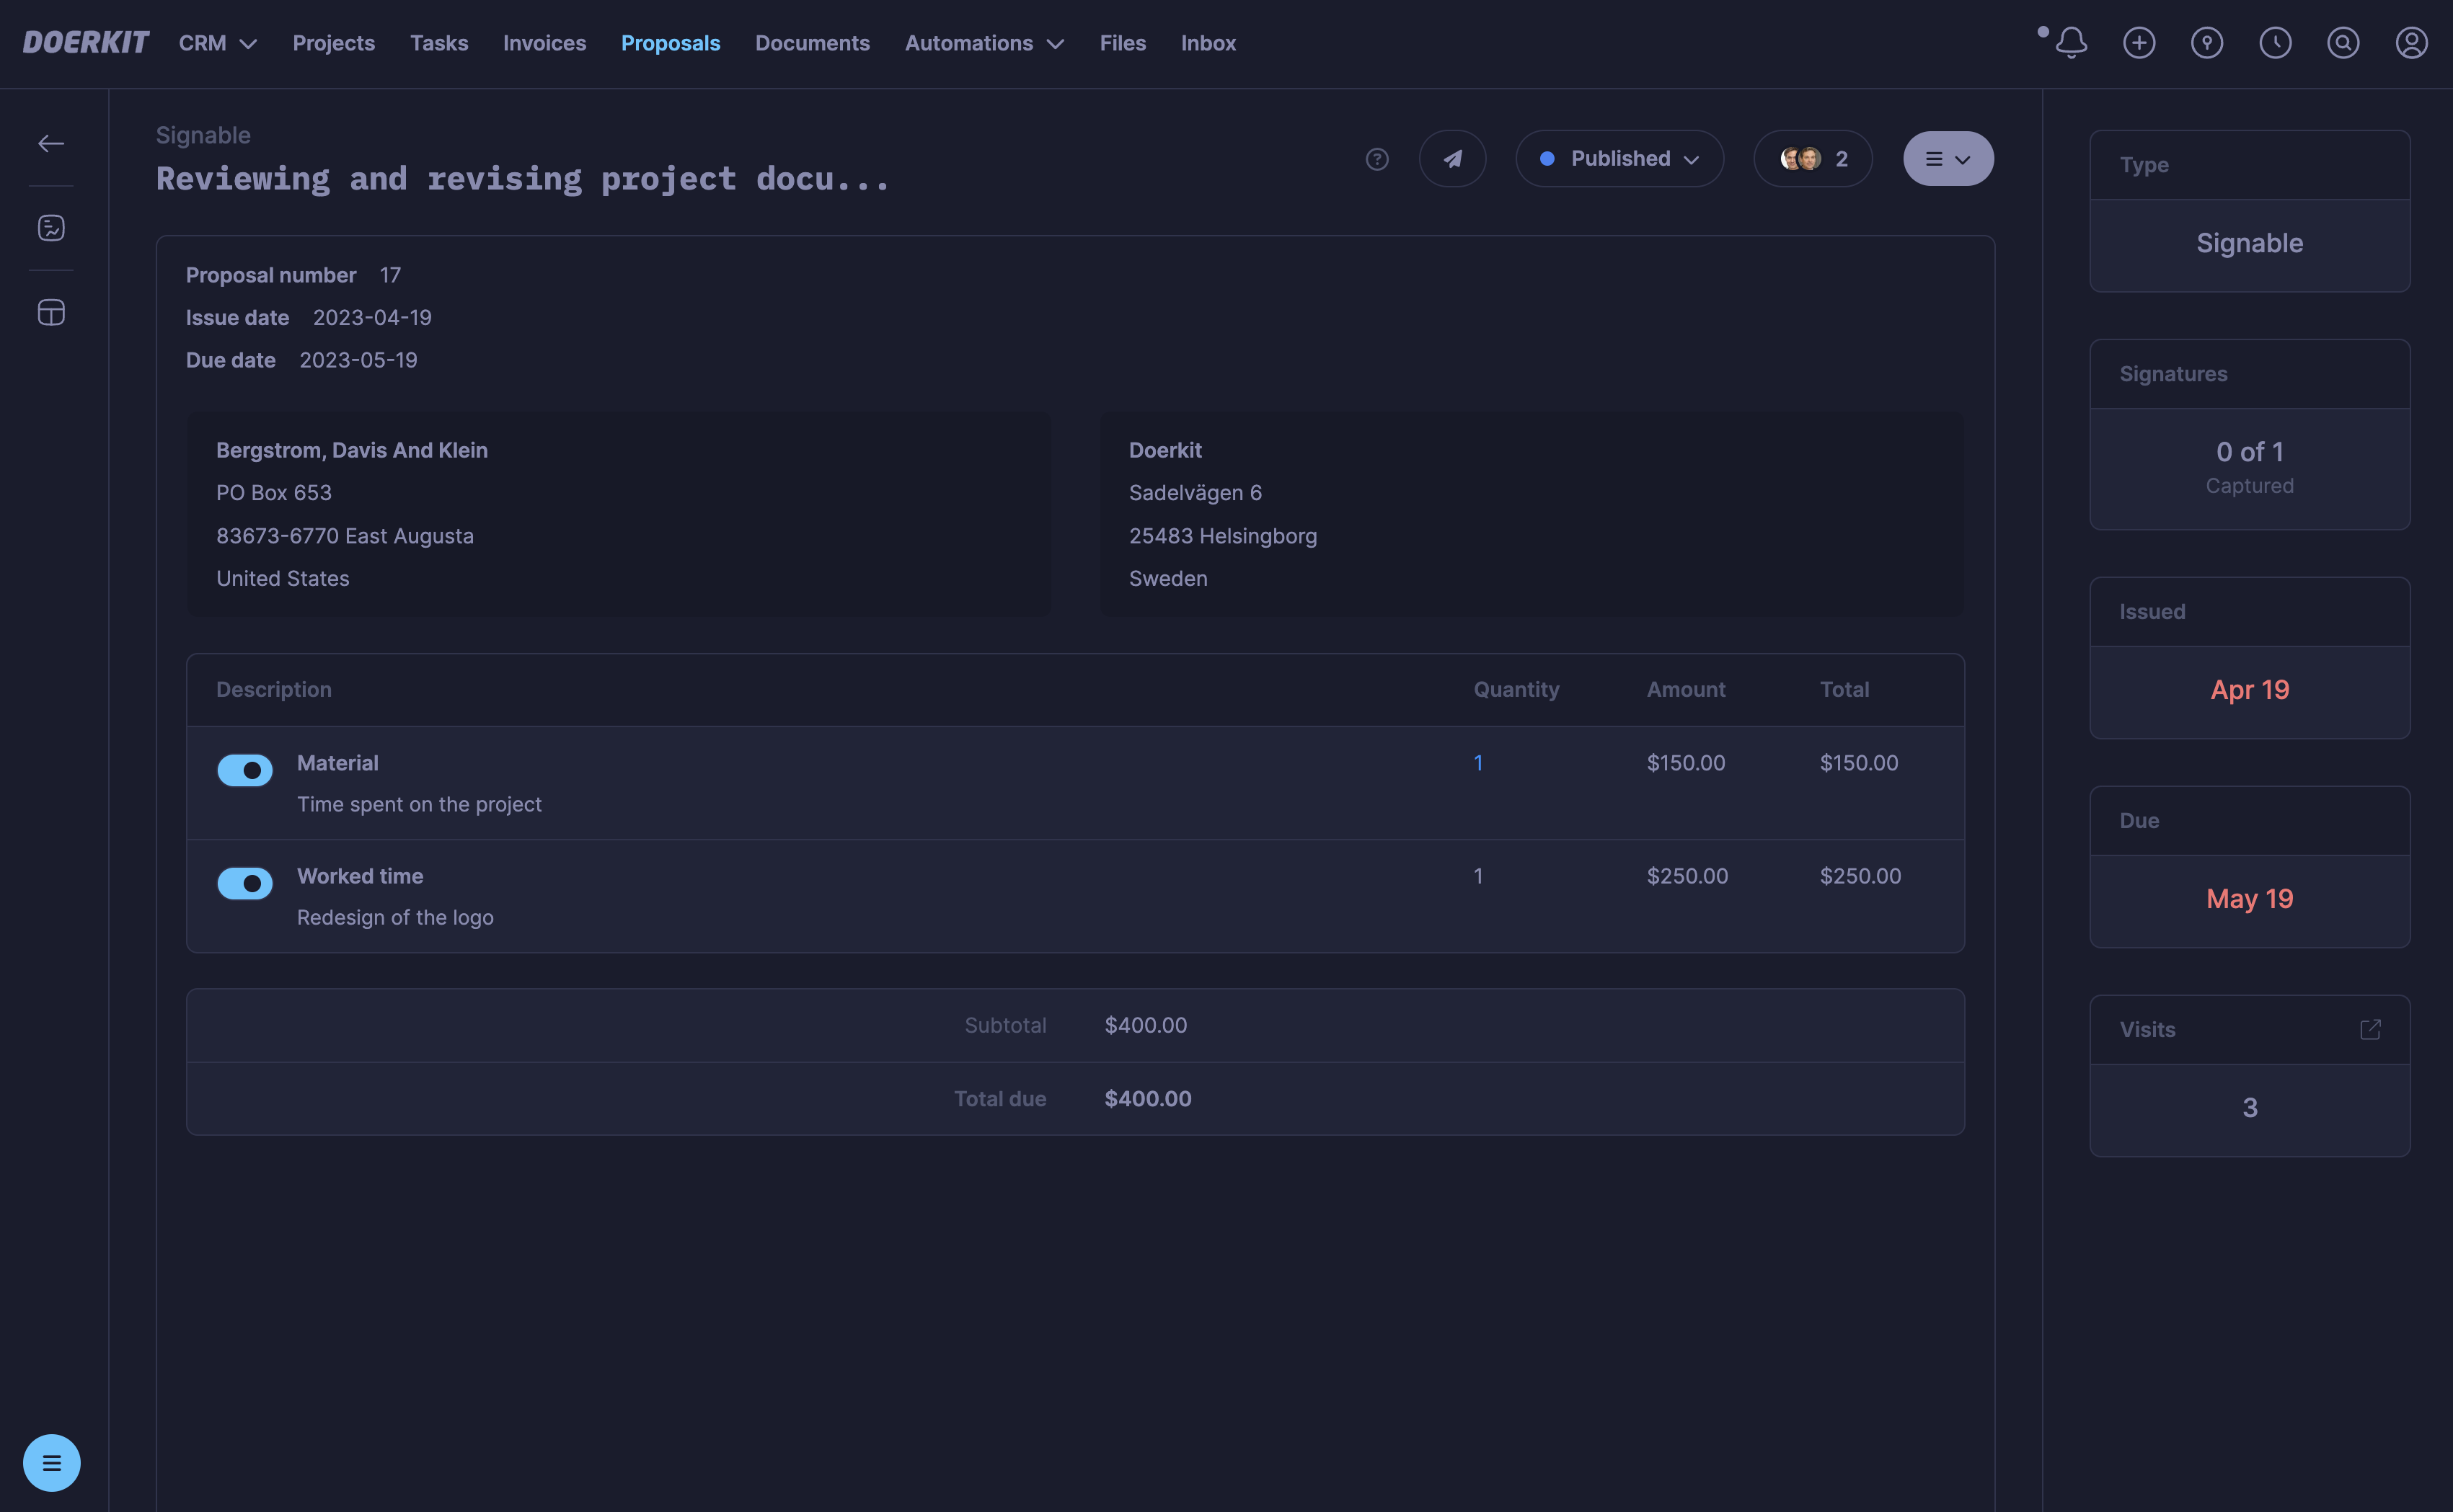Expand the Published status dropdown

pyautogui.click(x=1619, y=159)
